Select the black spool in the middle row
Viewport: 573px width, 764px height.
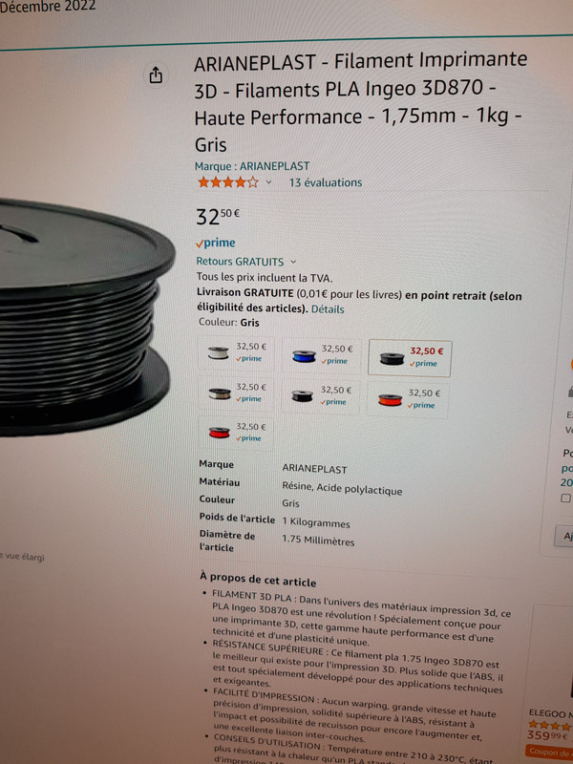coord(321,395)
